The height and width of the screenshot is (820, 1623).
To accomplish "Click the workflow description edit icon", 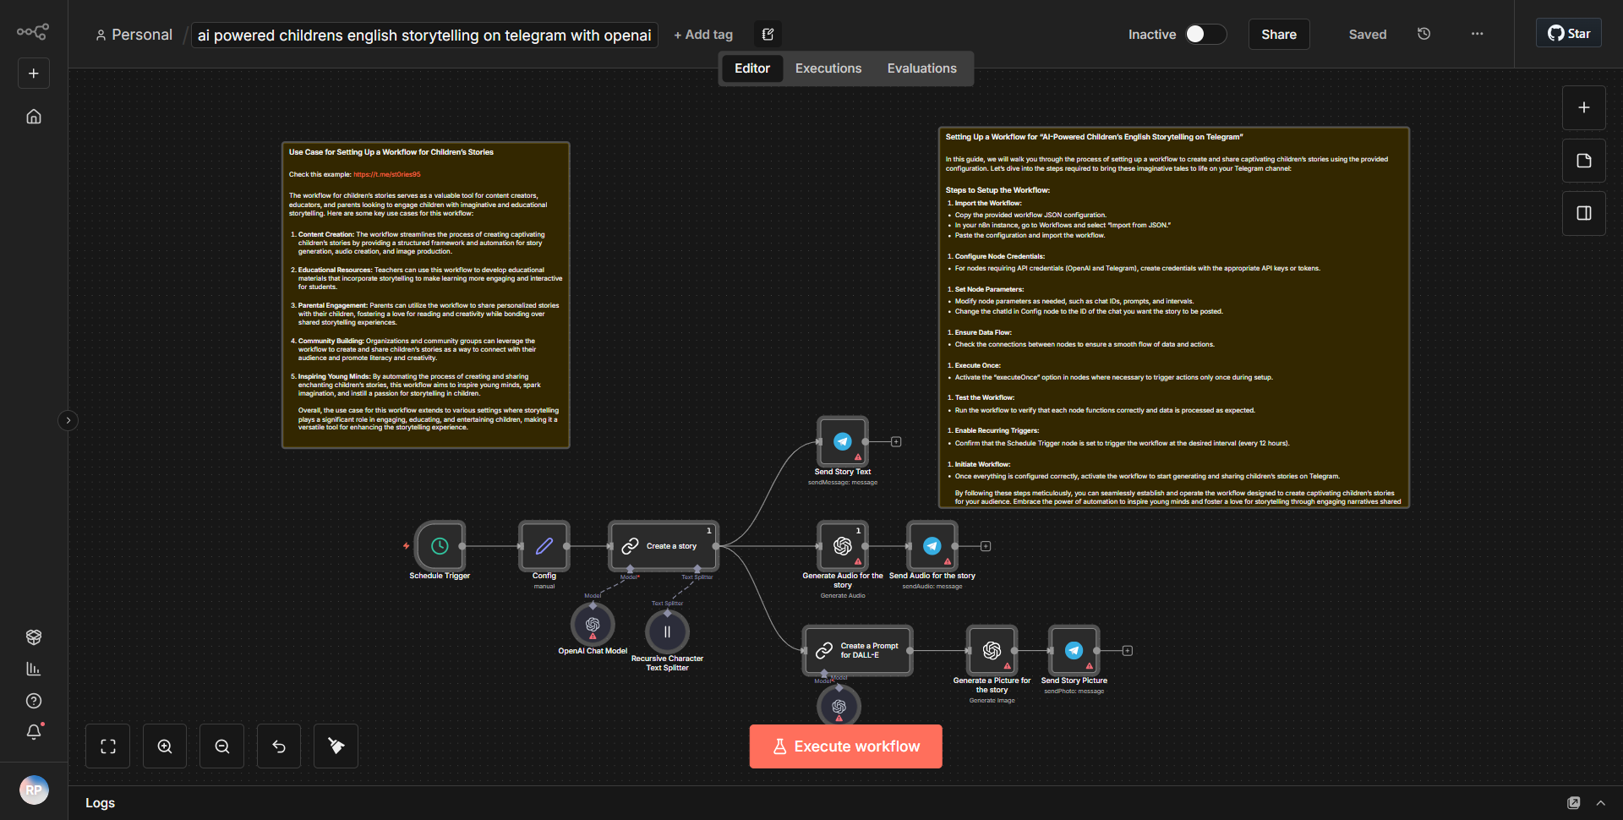I will click(x=768, y=35).
